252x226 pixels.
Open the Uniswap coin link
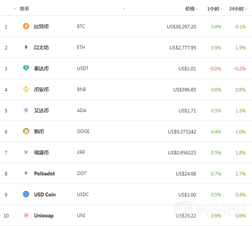[x=44, y=216]
